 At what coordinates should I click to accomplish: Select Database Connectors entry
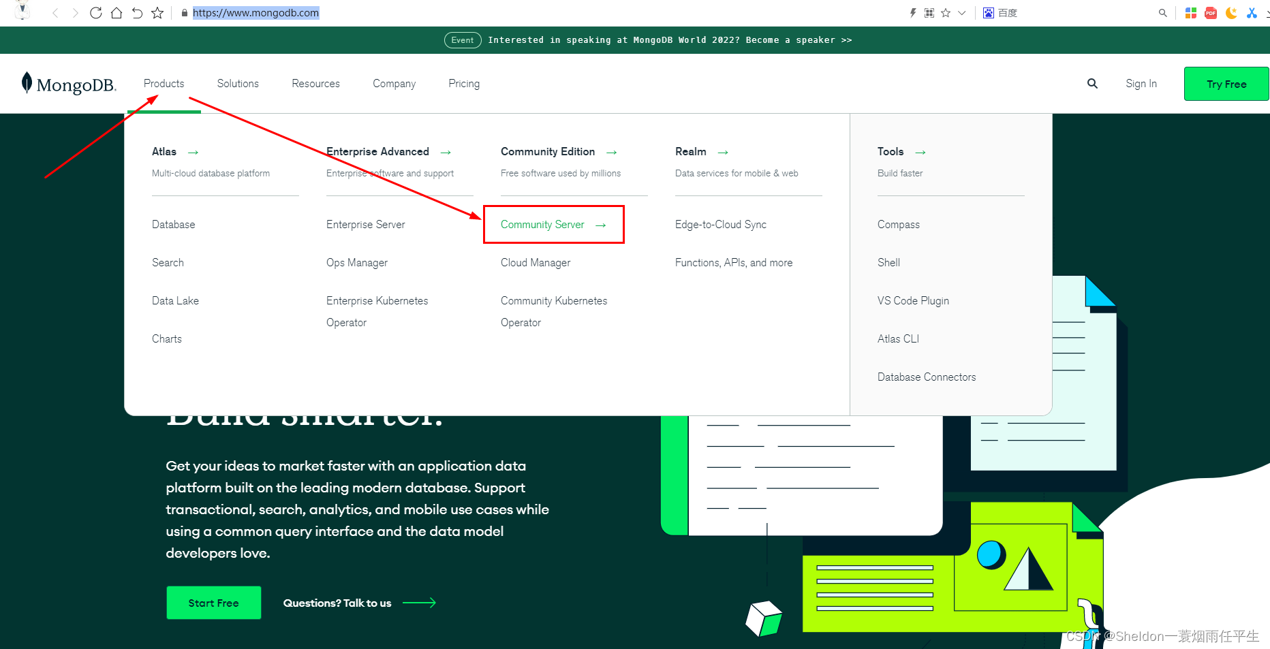(927, 377)
